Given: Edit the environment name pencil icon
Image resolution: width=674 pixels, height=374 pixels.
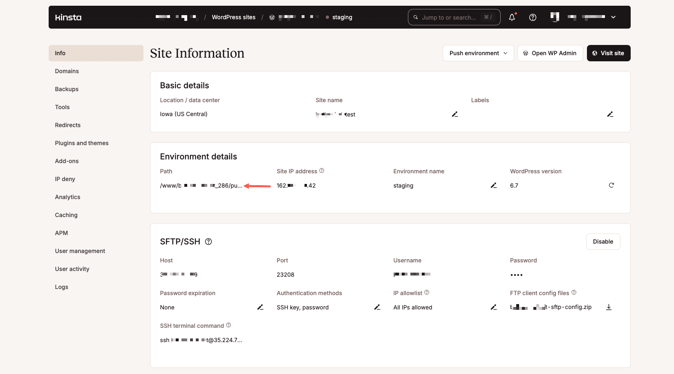Looking at the screenshot, I should coord(493,186).
